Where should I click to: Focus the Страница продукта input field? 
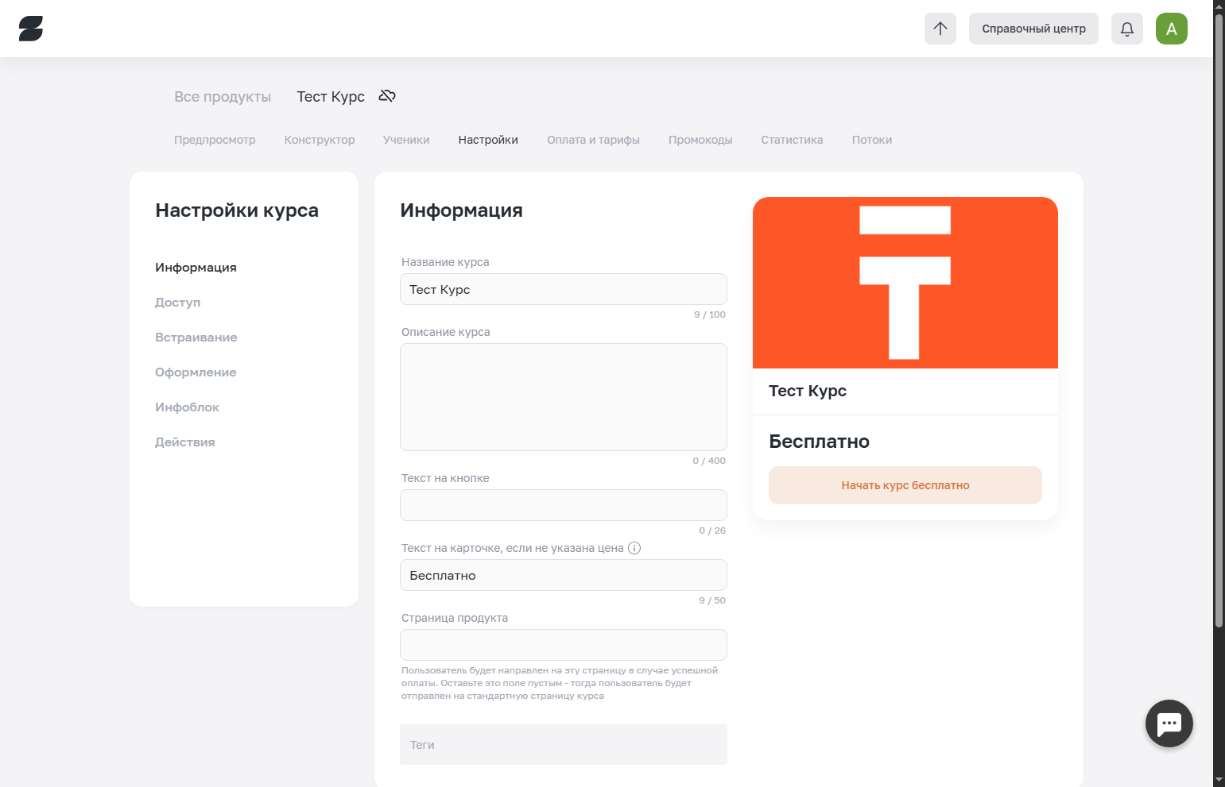tap(564, 645)
